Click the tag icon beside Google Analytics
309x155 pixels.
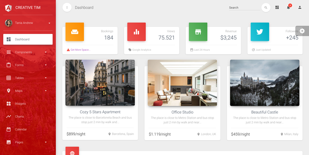click(130, 50)
